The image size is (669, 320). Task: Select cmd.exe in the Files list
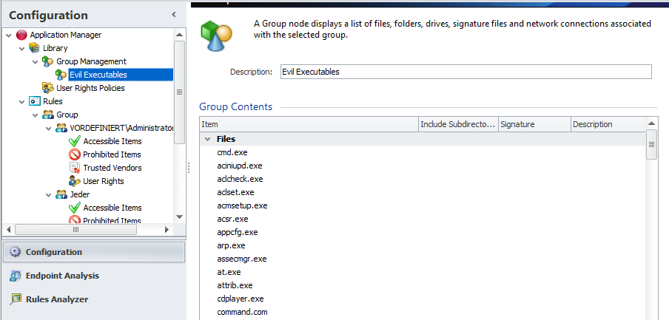click(232, 152)
